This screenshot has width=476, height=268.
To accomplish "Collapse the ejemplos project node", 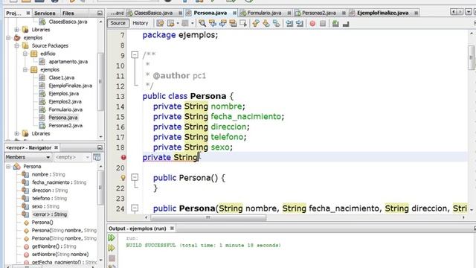I will click(x=8, y=38).
